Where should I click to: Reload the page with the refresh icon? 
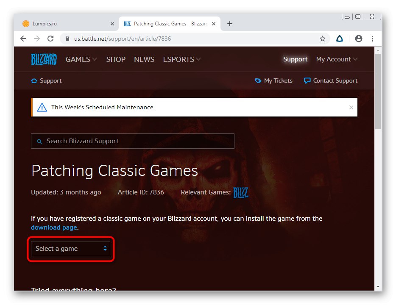[50, 39]
